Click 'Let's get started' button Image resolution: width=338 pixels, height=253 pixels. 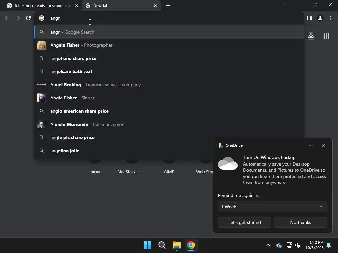click(x=245, y=222)
